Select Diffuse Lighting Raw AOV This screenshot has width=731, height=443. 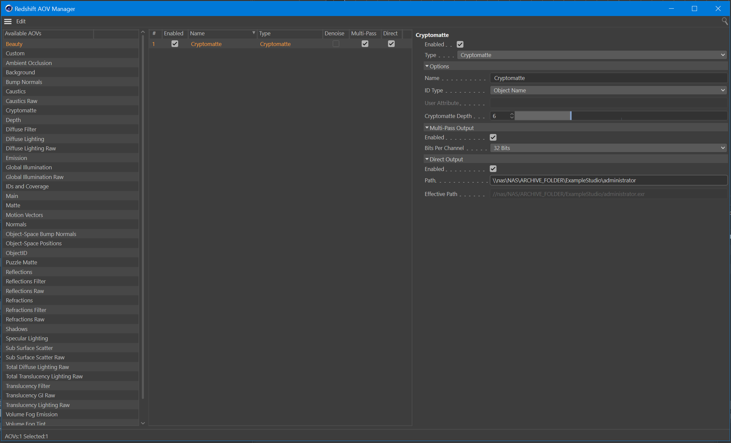click(71, 148)
